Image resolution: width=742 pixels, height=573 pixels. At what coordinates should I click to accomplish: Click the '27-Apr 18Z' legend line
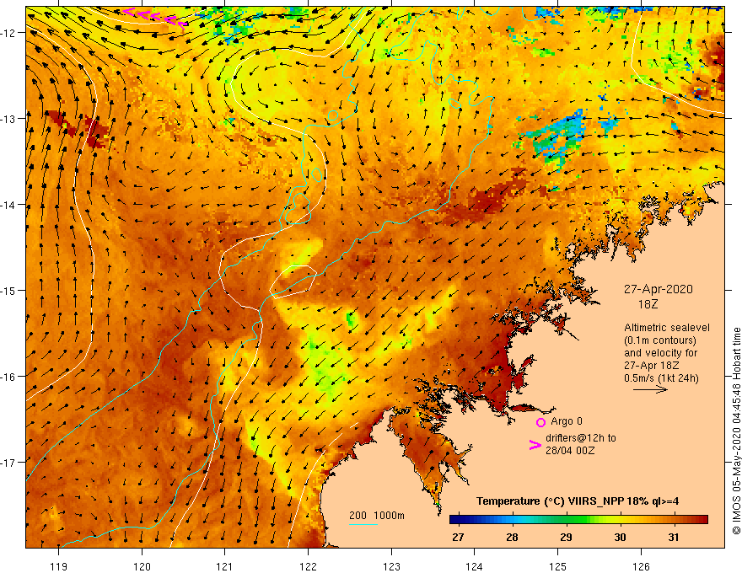[x=652, y=366]
